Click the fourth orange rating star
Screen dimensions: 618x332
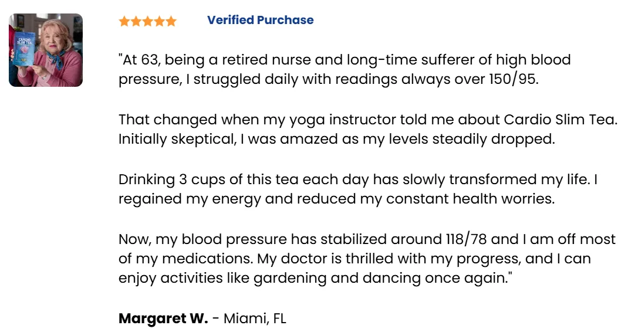[159, 21]
